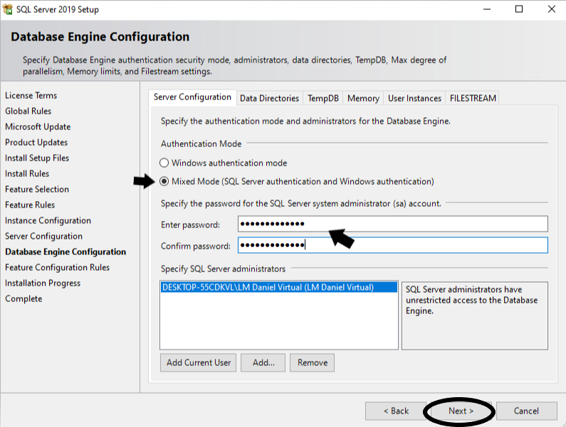Click Feature Selection step
The height and width of the screenshot is (427, 566).
coord(37,189)
